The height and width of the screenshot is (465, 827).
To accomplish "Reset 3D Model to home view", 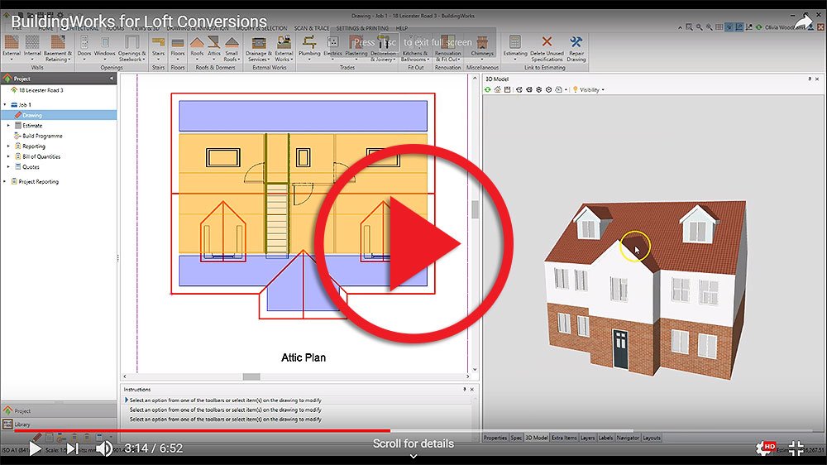I will pos(497,89).
